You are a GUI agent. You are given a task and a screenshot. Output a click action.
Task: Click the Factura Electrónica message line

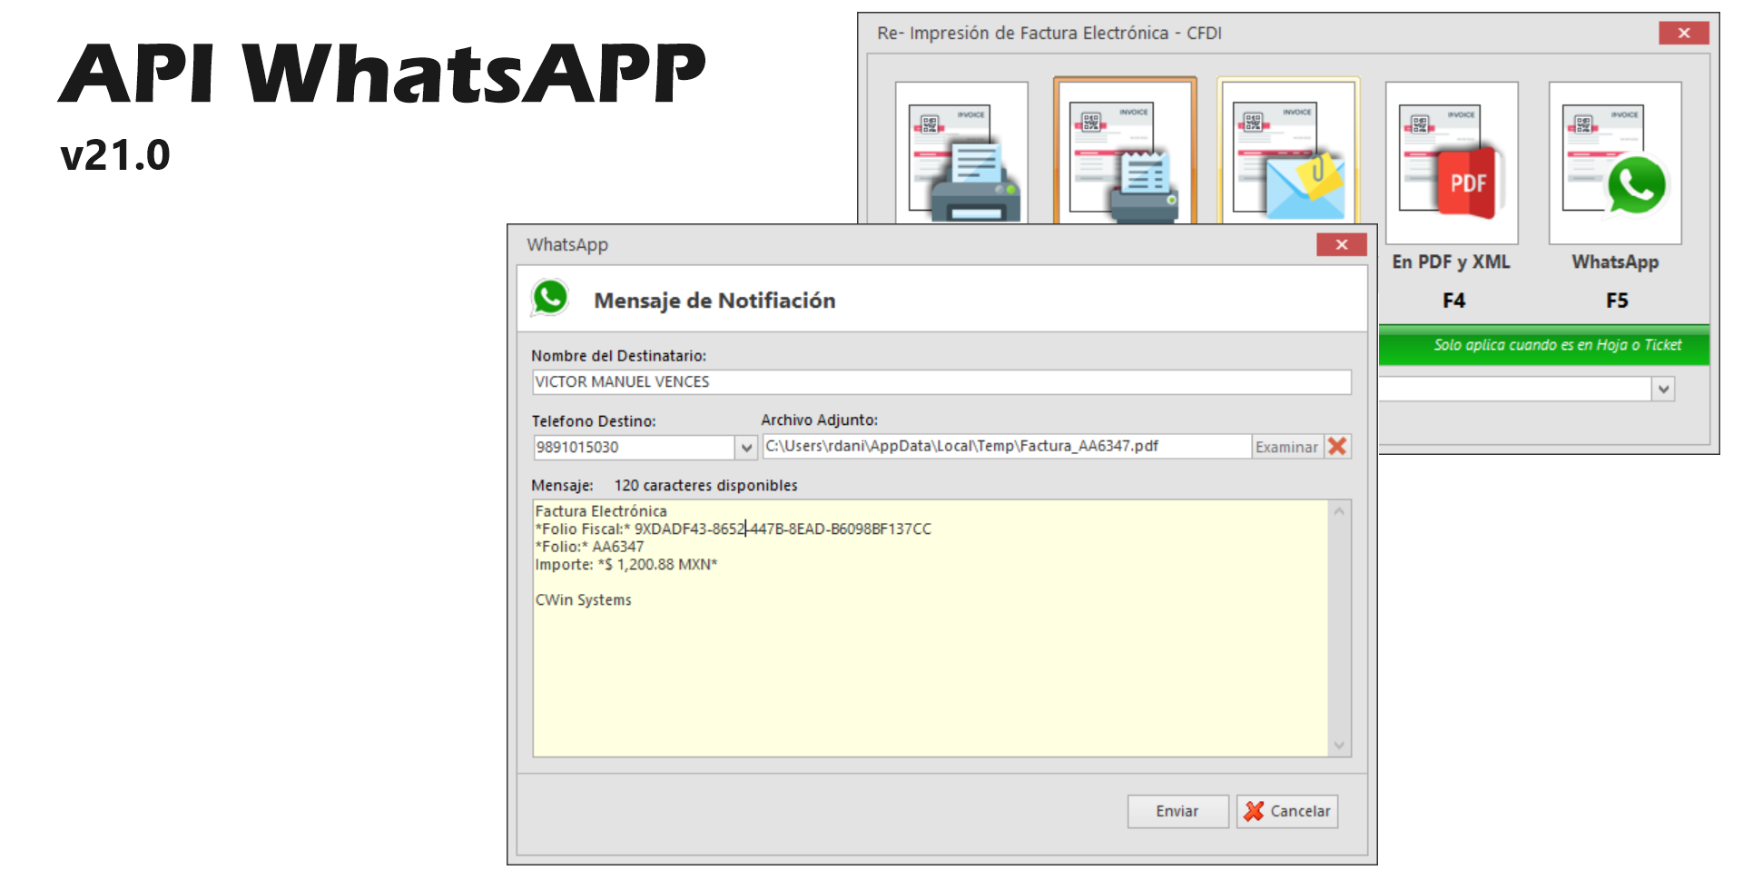[x=600, y=511]
